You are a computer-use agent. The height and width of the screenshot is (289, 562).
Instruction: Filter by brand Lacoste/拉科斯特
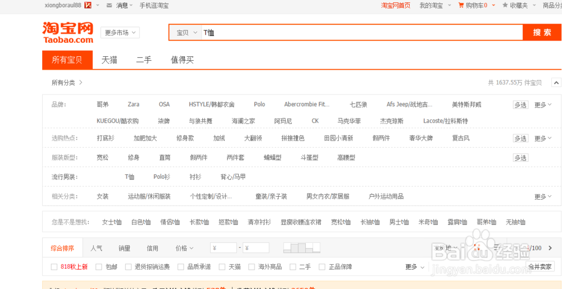click(x=446, y=121)
